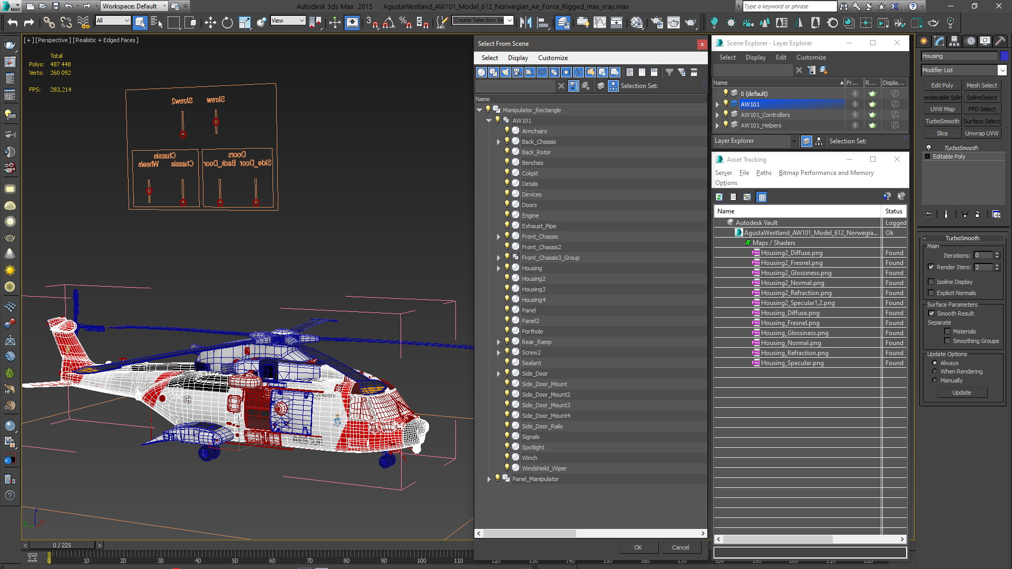1012x569 pixels.
Task: Choose the Select and Rotate tool
Action: coord(227,23)
